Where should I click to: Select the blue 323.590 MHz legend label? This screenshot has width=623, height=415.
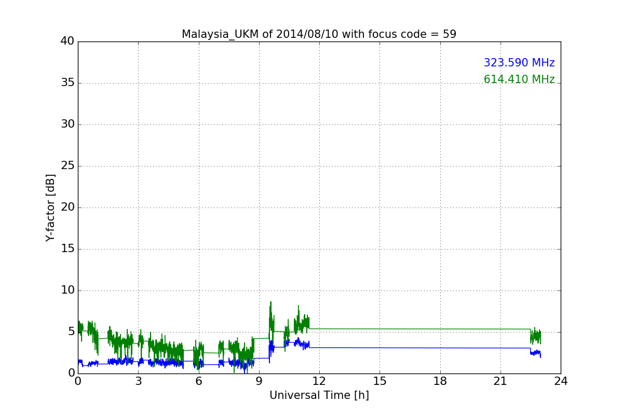[519, 63]
